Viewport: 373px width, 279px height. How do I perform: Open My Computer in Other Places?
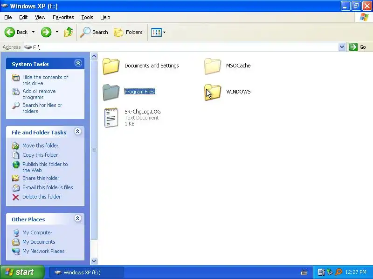pos(37,232)
